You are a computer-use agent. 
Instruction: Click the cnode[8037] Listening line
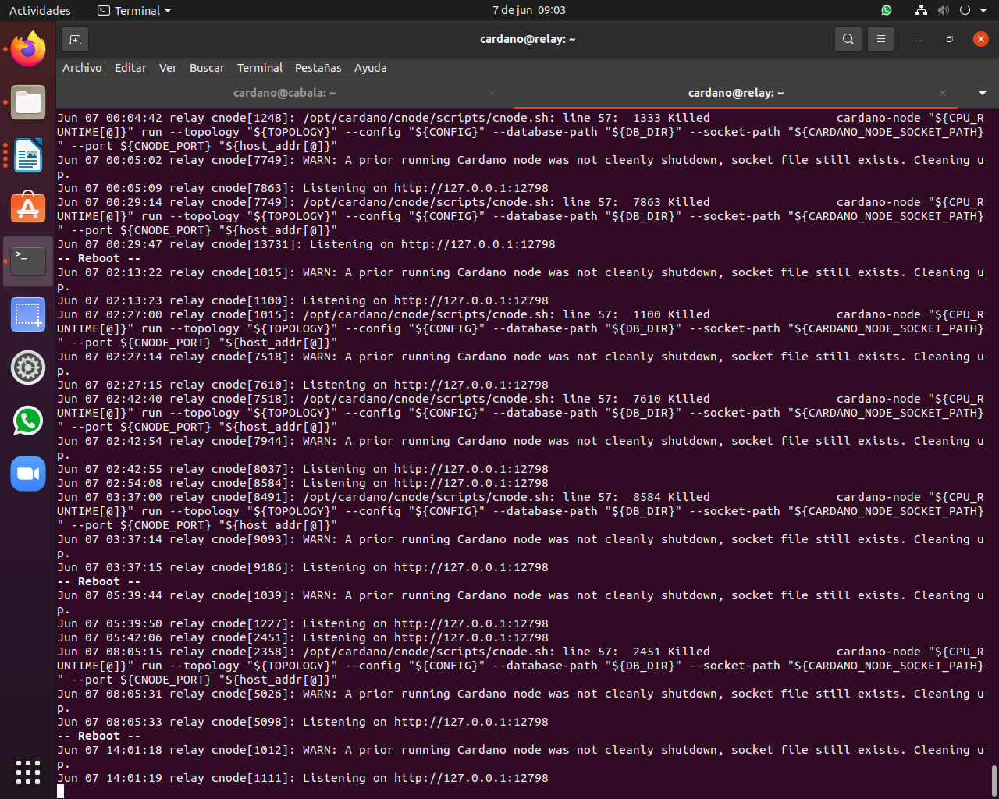303,469
